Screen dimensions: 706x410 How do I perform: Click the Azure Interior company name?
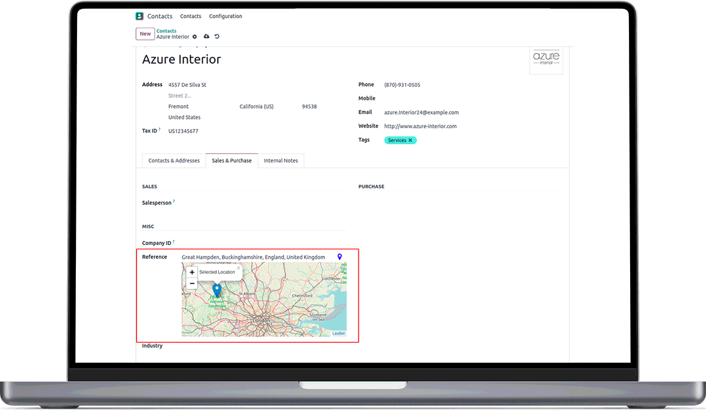click(182, 59)
